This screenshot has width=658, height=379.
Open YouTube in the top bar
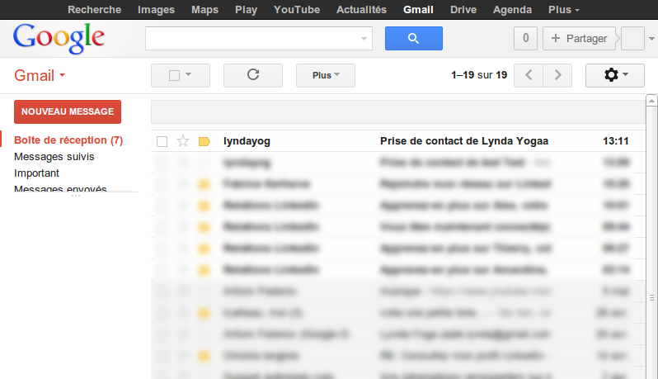tap(297, 10)
